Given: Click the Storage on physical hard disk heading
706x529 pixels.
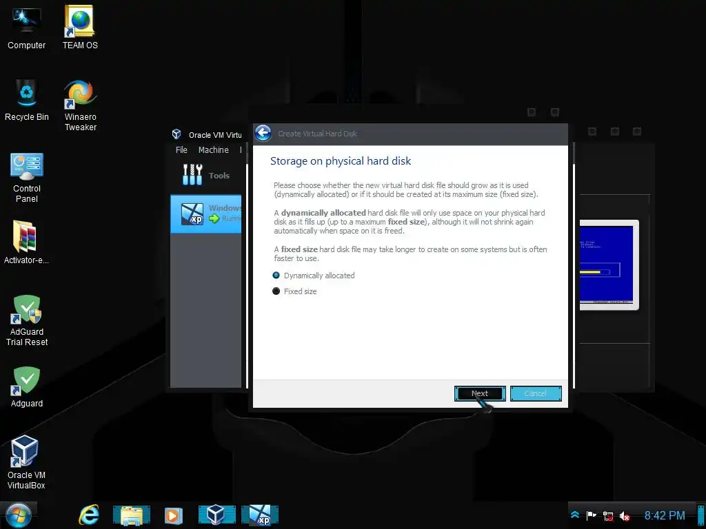Looking at the screenshot, I should click(x=341, y=161).
